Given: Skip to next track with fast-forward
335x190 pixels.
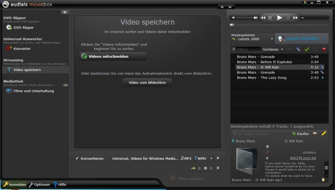Looking at the screenshot, I should point(295,18).
